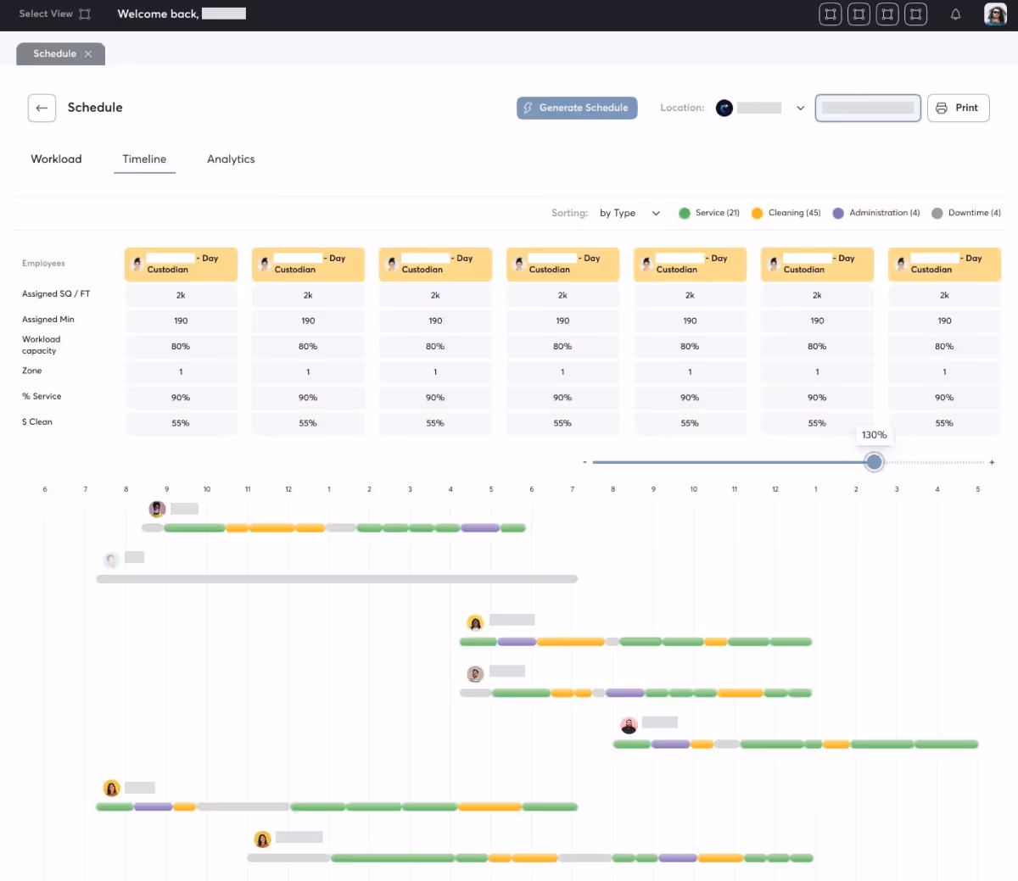Switch to the Analytics tab

click(x=231, y=159)
